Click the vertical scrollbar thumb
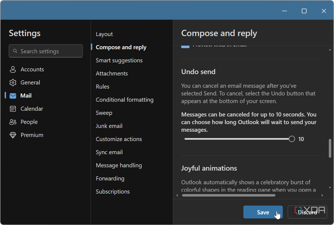Viewport: 334px width, 225px height. 330,148
